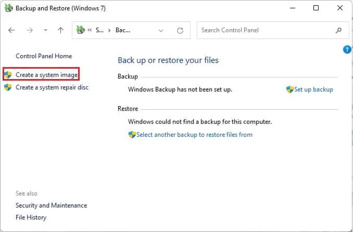Click Create a system image link
The height and width of the screenshot is (232, 353).
point(47,75)
